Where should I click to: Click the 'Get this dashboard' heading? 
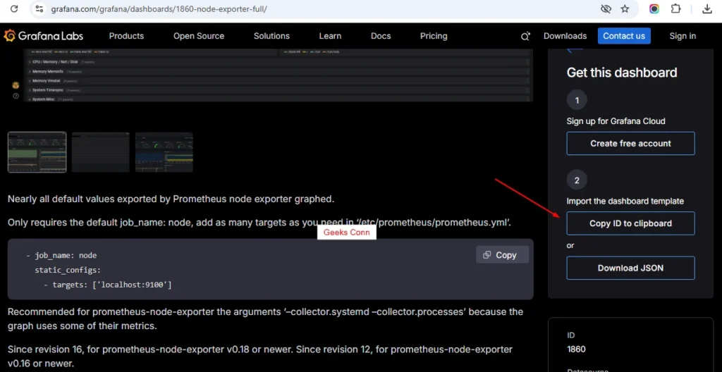(x=622, y=73)
